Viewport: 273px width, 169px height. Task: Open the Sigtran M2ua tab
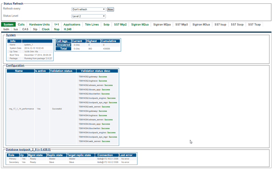[140, 25]
